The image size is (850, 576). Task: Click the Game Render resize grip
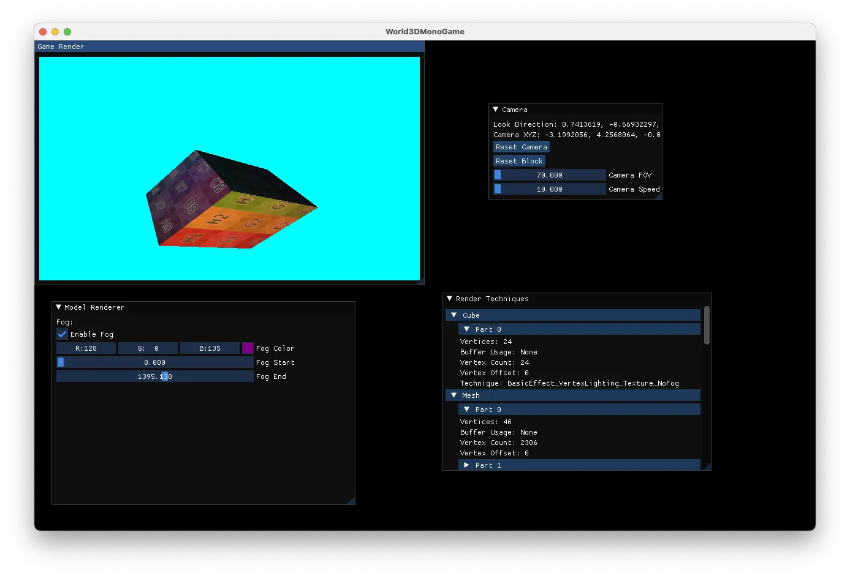click(420, 281)
